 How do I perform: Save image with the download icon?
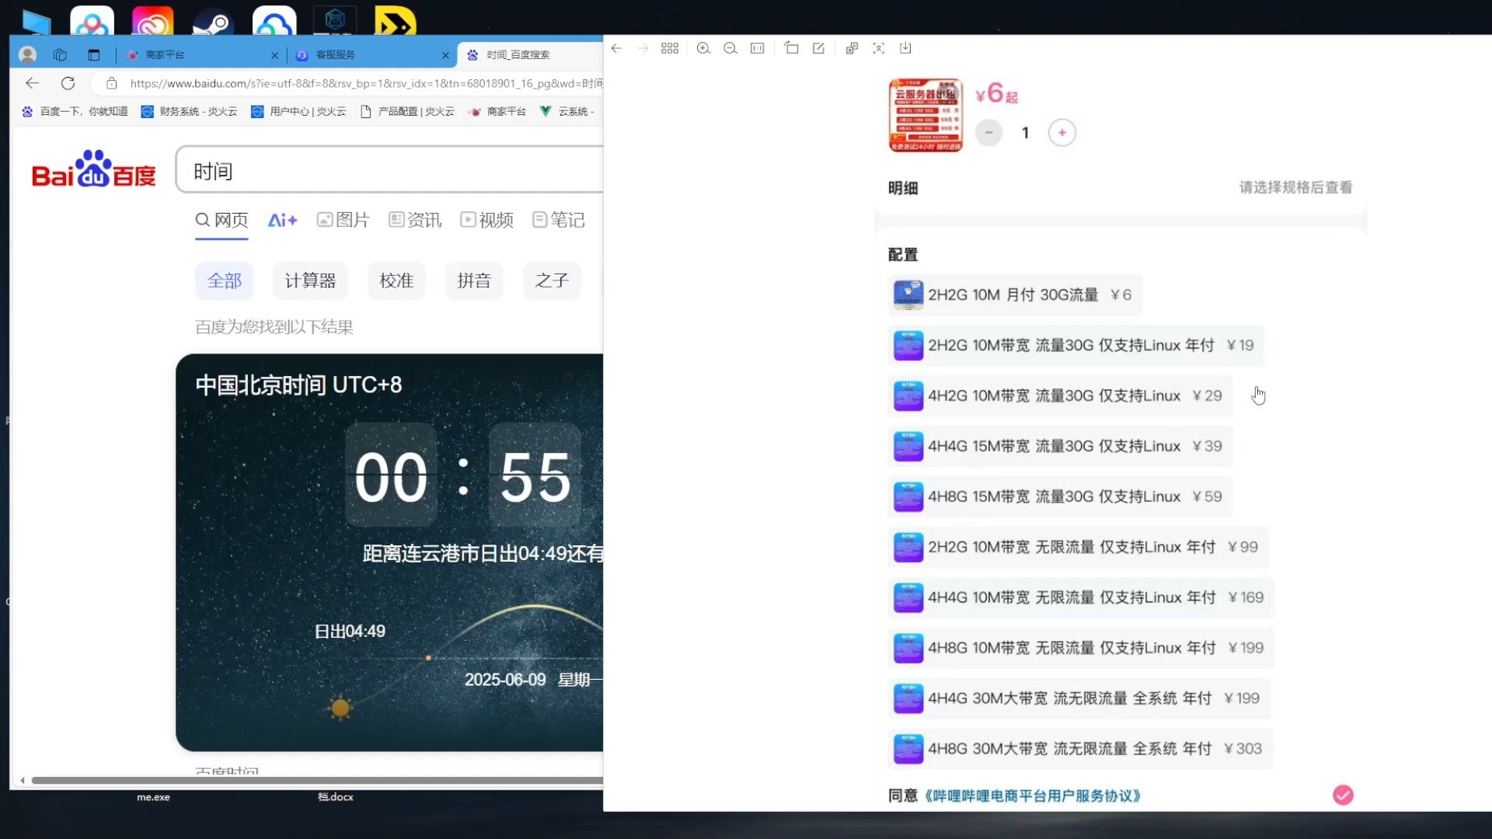[x=905, y=48]
